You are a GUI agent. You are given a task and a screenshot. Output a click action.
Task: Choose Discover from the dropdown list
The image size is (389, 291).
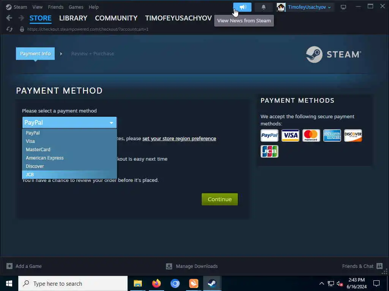70,166
